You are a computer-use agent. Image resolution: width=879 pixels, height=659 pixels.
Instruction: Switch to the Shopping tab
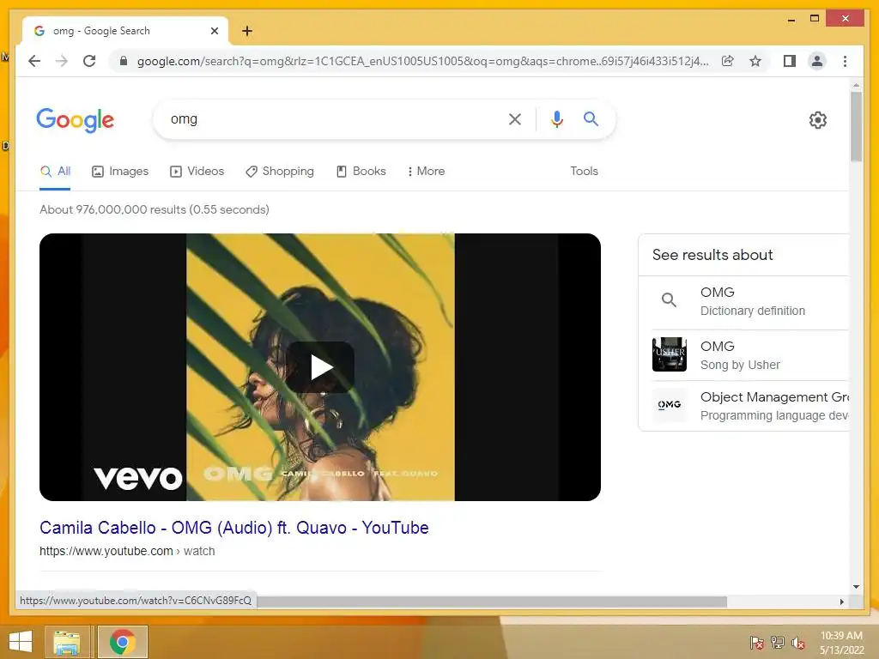280,171
